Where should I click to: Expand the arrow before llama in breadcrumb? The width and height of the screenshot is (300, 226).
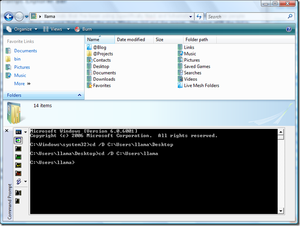[40, 17]
